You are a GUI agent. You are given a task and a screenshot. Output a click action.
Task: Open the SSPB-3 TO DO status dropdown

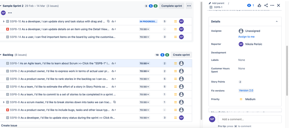(144, 79)
